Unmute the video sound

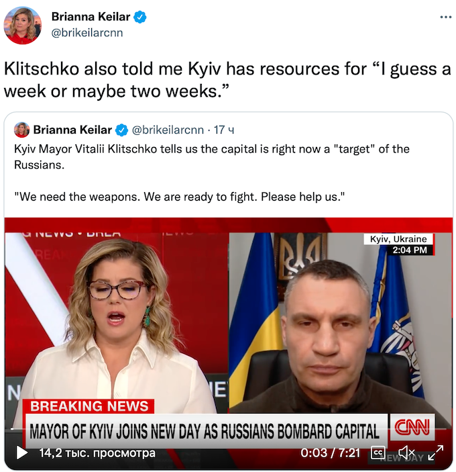click(x=406, y=453)
